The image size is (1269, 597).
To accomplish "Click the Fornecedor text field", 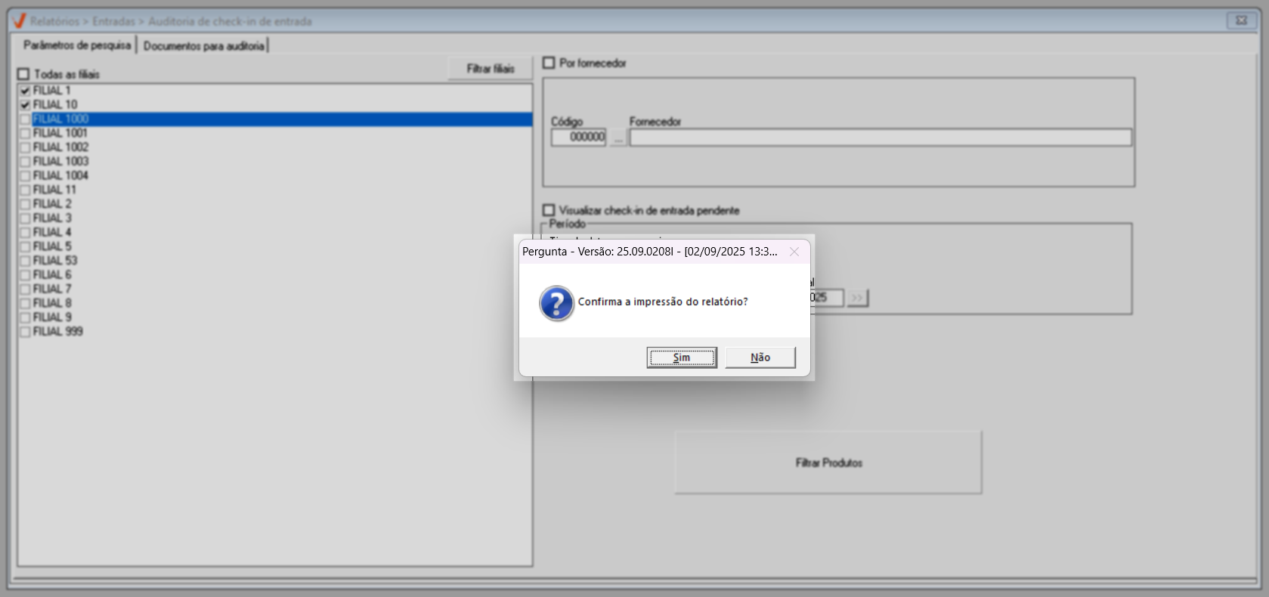I will tap(881, 138).
